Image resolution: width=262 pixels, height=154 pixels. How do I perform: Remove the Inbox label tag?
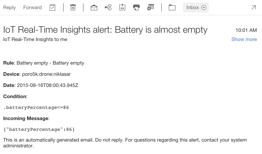tap(204, 8)
